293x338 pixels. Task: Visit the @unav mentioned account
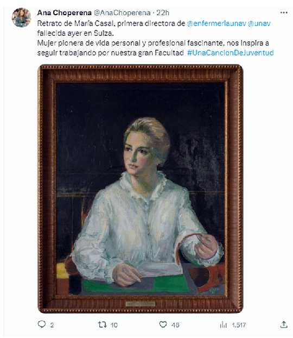pyautogui.click(x=259, y=23)
